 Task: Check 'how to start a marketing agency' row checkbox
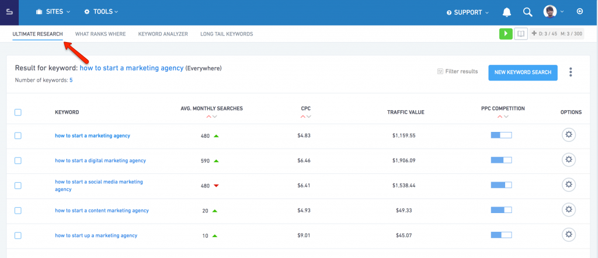pos(18,135)
